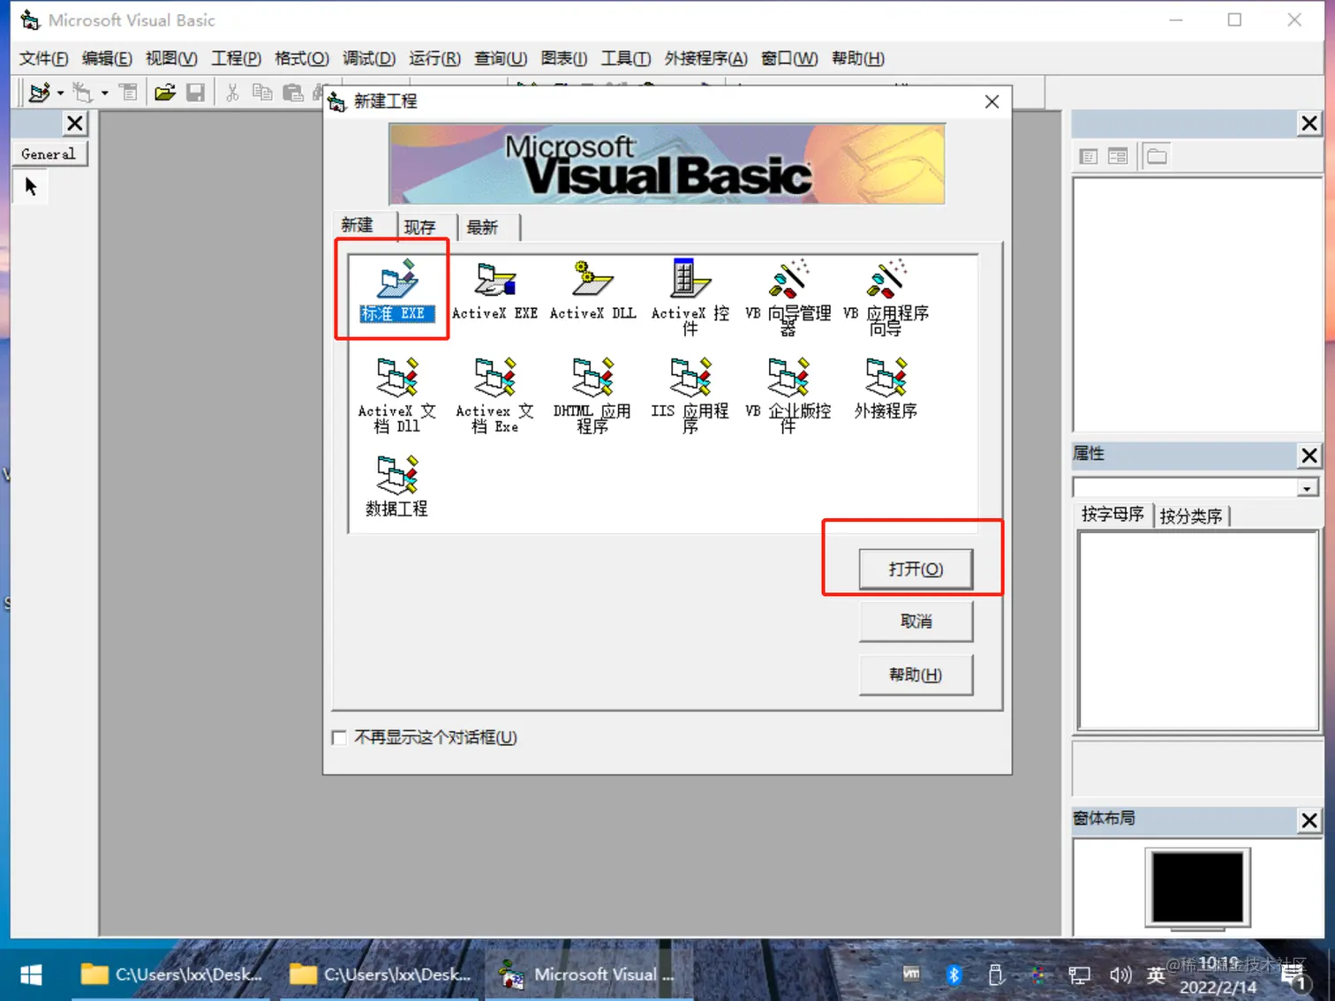
Task: Click the 帮助(H) dialog button
Action: (916, 674)
